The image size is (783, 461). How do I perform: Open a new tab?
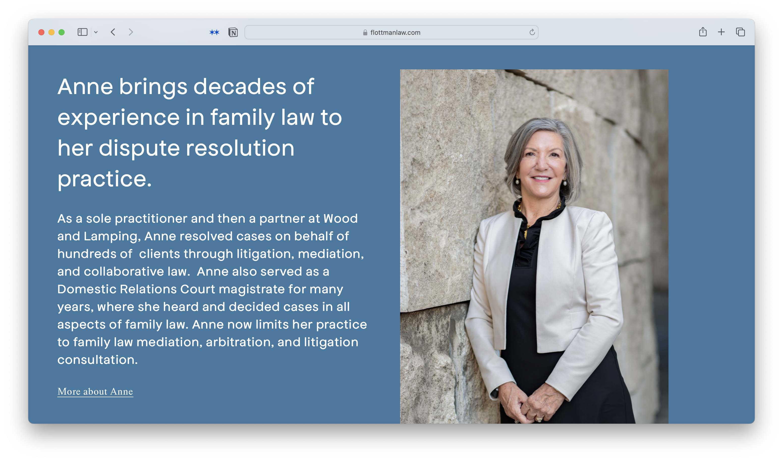[x=721, y=32]
